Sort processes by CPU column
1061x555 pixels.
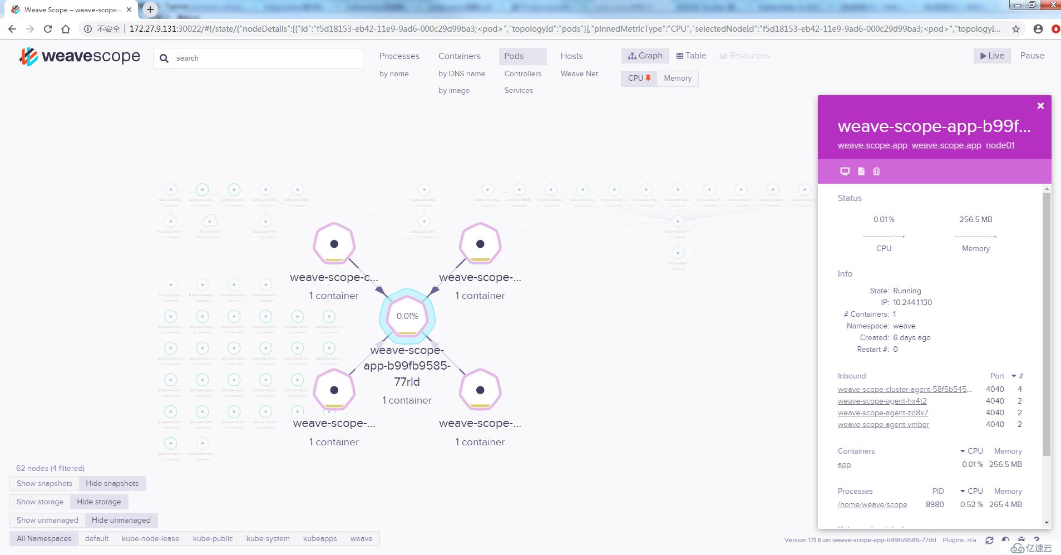(971, 492)
